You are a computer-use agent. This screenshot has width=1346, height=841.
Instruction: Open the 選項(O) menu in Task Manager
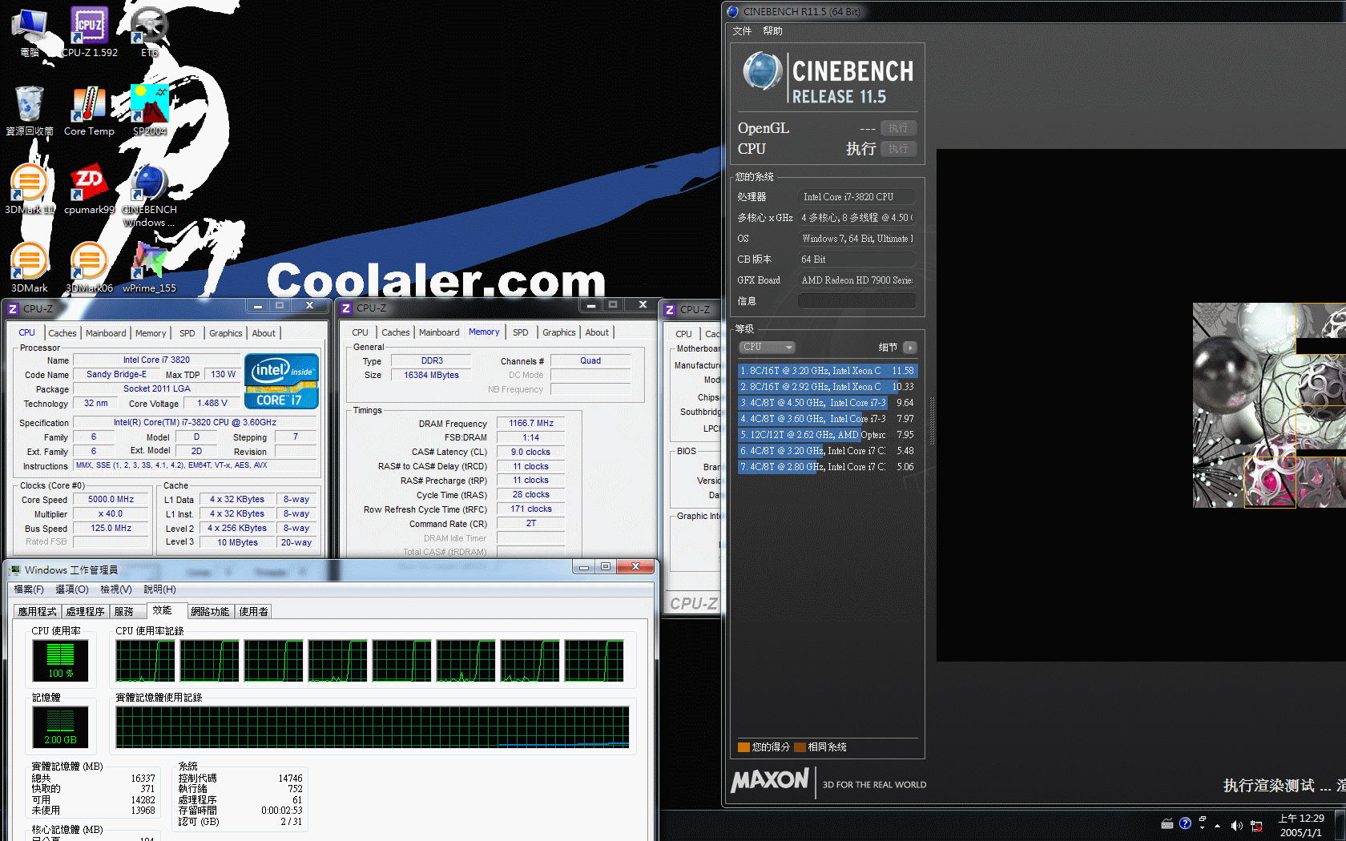click(72, 589)
